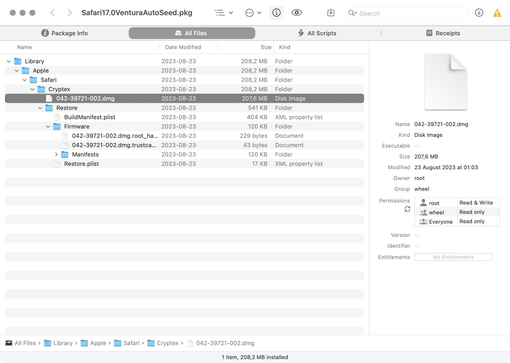This screenshot has height=363, width=510.
Task: Open the All Scripts tab
Action: coord(317,33)
